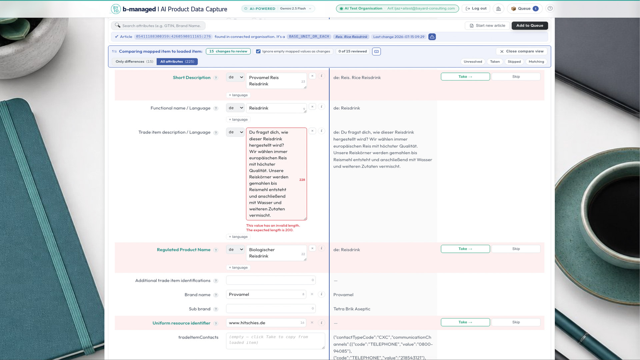Click the warning triangle icon beside last change

(432, 37)
